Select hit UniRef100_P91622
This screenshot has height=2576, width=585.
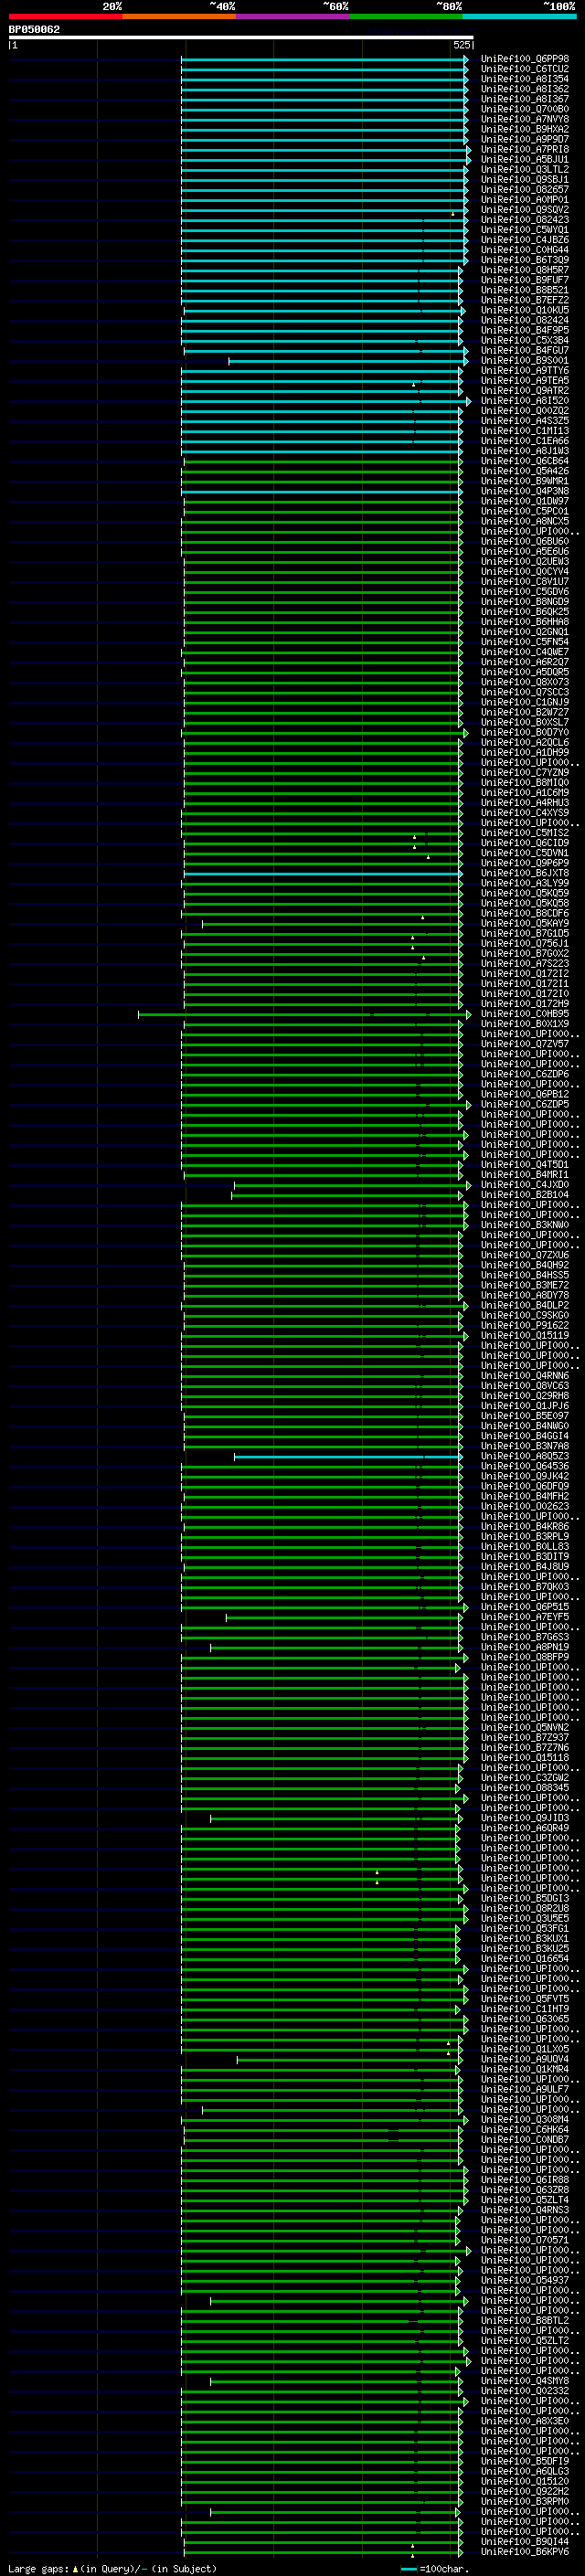pos(524,1326)
